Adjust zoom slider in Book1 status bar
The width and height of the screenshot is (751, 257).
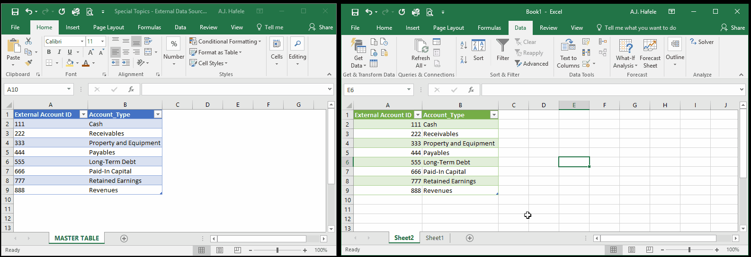[689, 249]
